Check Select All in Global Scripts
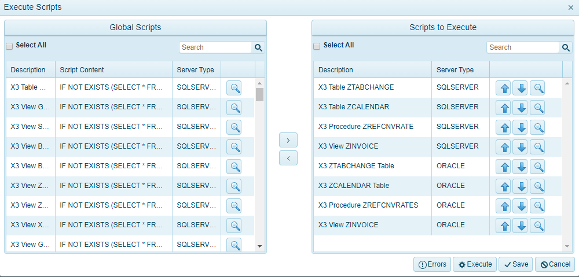This screenshot has height=277, width=579. click(x=9, y=46)
